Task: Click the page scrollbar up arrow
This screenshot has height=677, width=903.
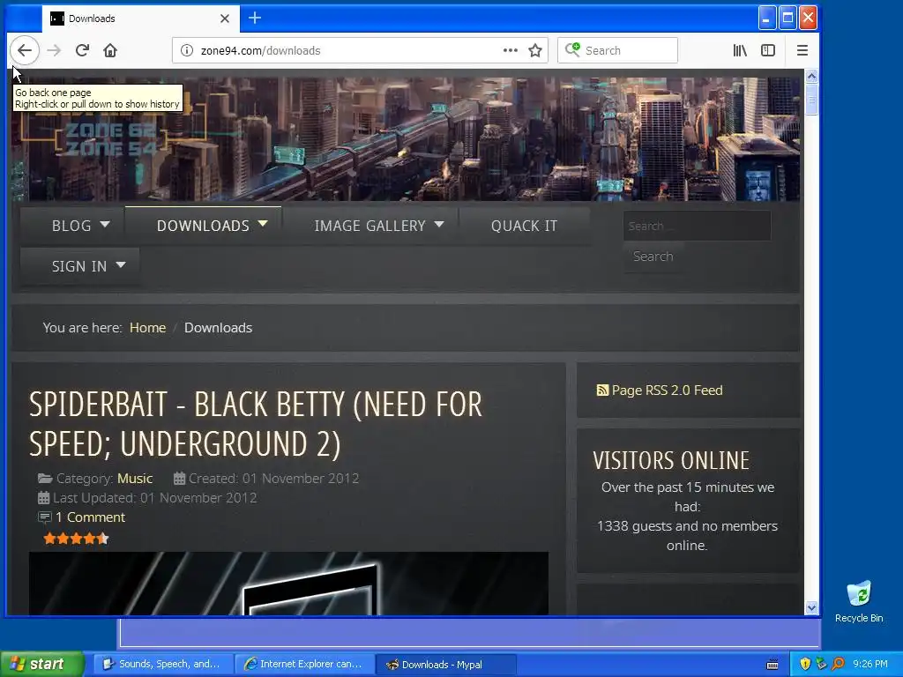Action: [x=812, y=77]
